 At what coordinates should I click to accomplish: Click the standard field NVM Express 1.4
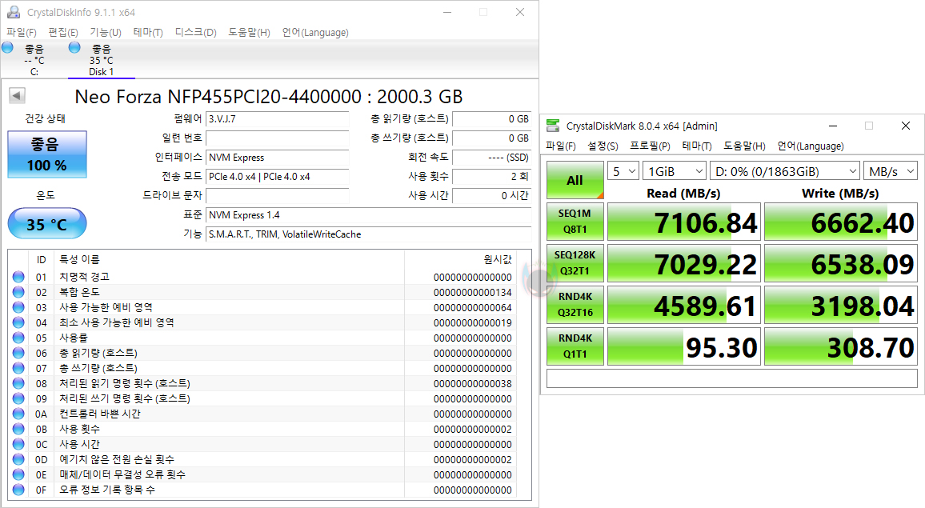pos(369,214)
